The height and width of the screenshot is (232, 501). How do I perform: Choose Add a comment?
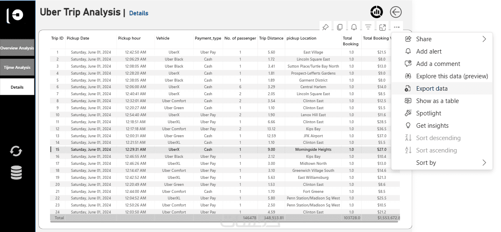(442, 63)
